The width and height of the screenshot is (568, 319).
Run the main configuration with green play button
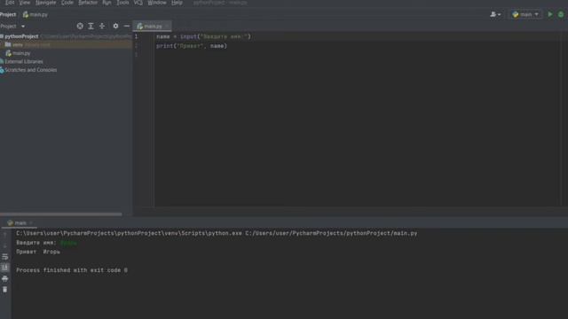point(550,14)
